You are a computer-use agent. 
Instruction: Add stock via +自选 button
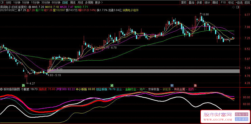point(239,3)
